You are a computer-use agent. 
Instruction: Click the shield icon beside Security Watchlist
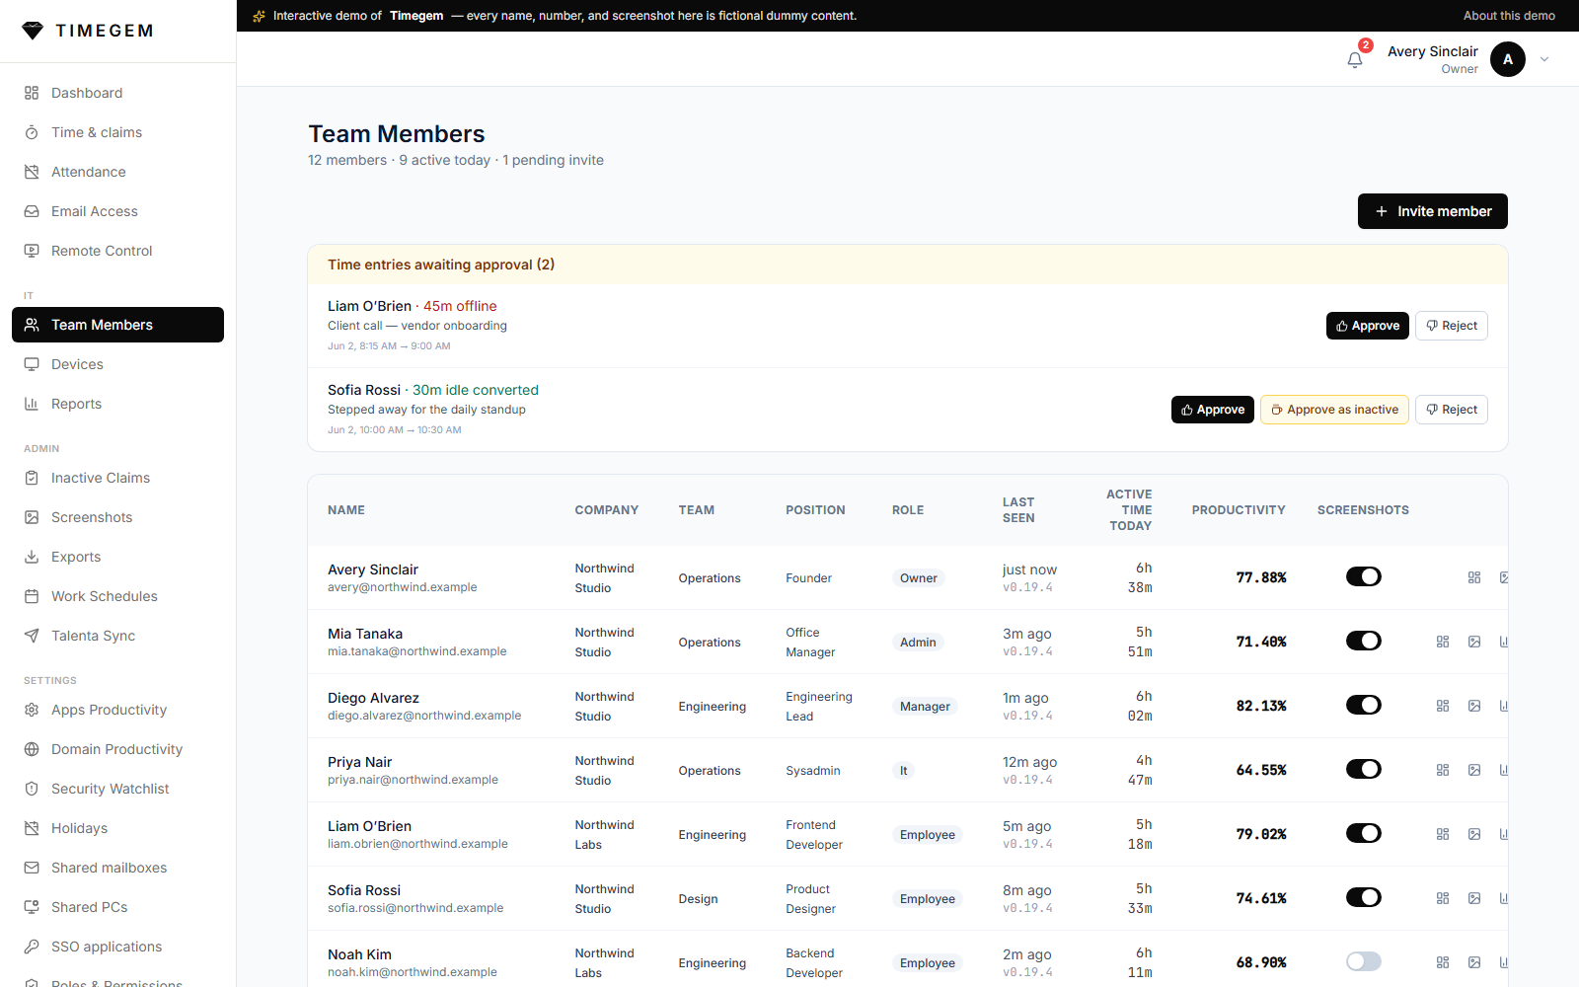[32, 789]
